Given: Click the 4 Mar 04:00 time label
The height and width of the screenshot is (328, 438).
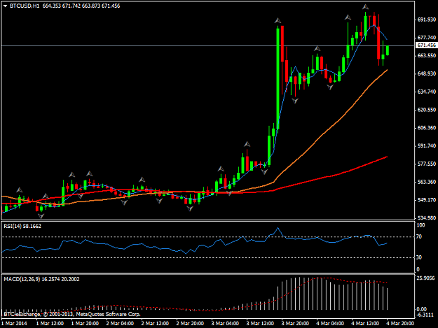Looking at the screenshot, I should tap(330, 323).
